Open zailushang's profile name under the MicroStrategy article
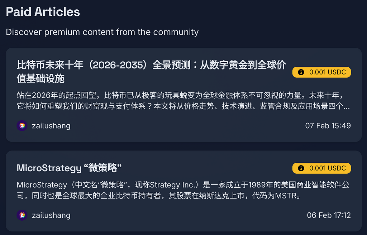 click(51, 215)
